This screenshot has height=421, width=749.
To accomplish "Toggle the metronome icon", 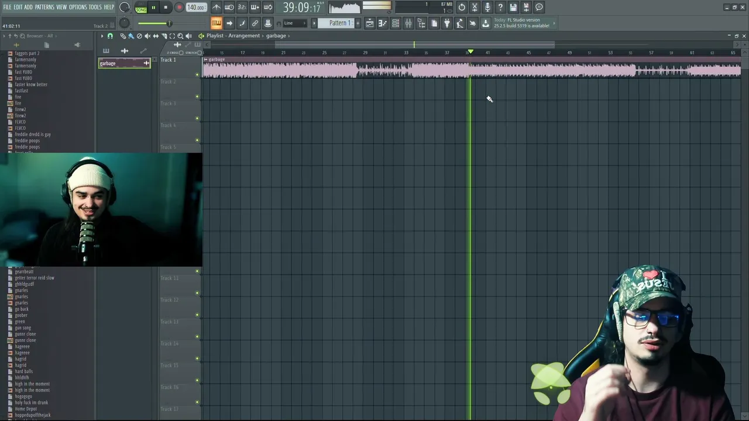I will [217, 8].
